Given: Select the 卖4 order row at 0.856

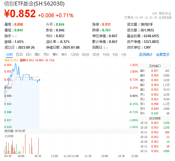Looking at the screenshot, I should tap(155, 75).
